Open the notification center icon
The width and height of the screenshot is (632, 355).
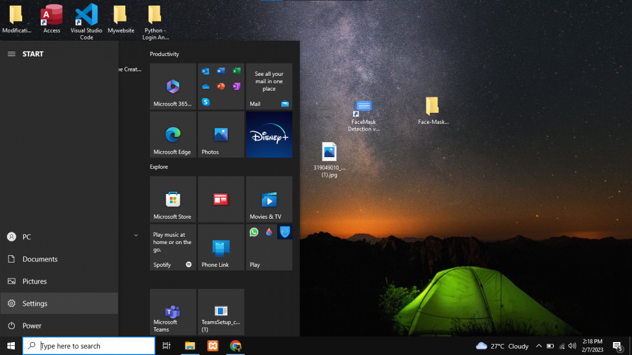click(618, 346)
